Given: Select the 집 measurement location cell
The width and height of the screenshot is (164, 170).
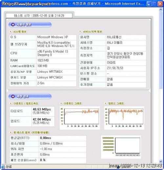Looking at the screenshot, I should click(126, 48).
